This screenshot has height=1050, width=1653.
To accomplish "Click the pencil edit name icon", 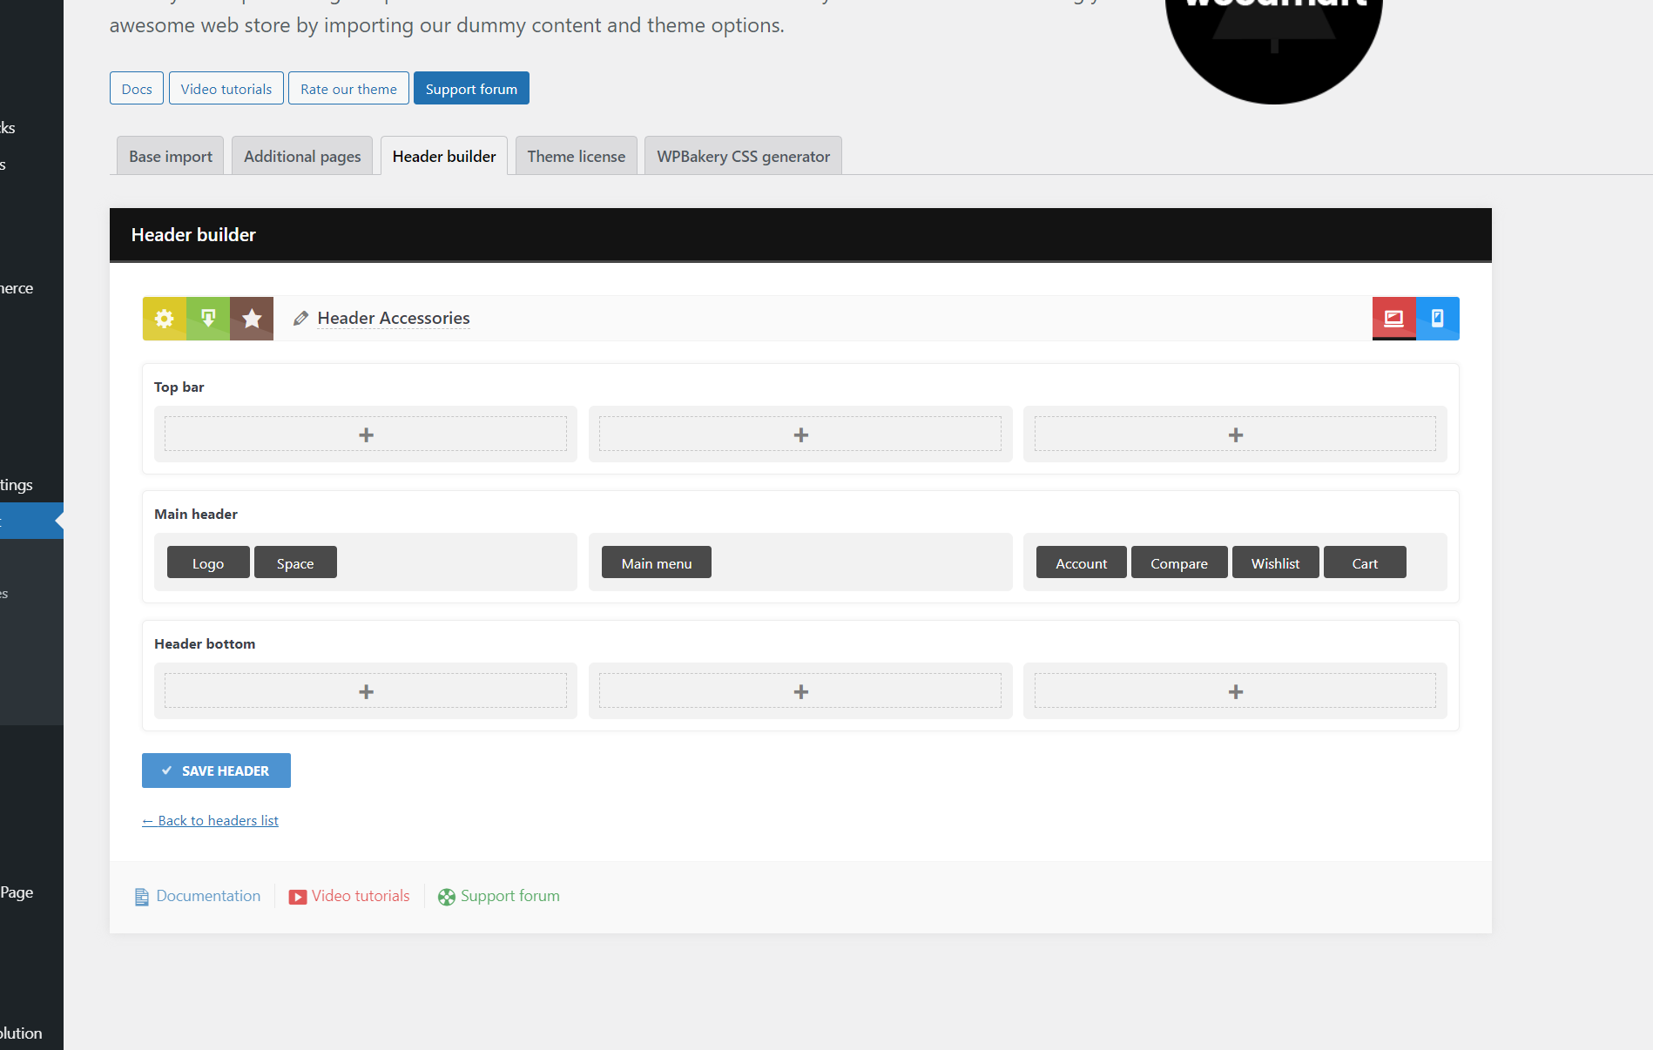I will pos(300,319).
